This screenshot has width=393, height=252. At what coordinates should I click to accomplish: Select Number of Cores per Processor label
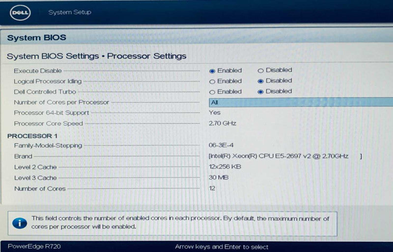[x=61, y=102]
